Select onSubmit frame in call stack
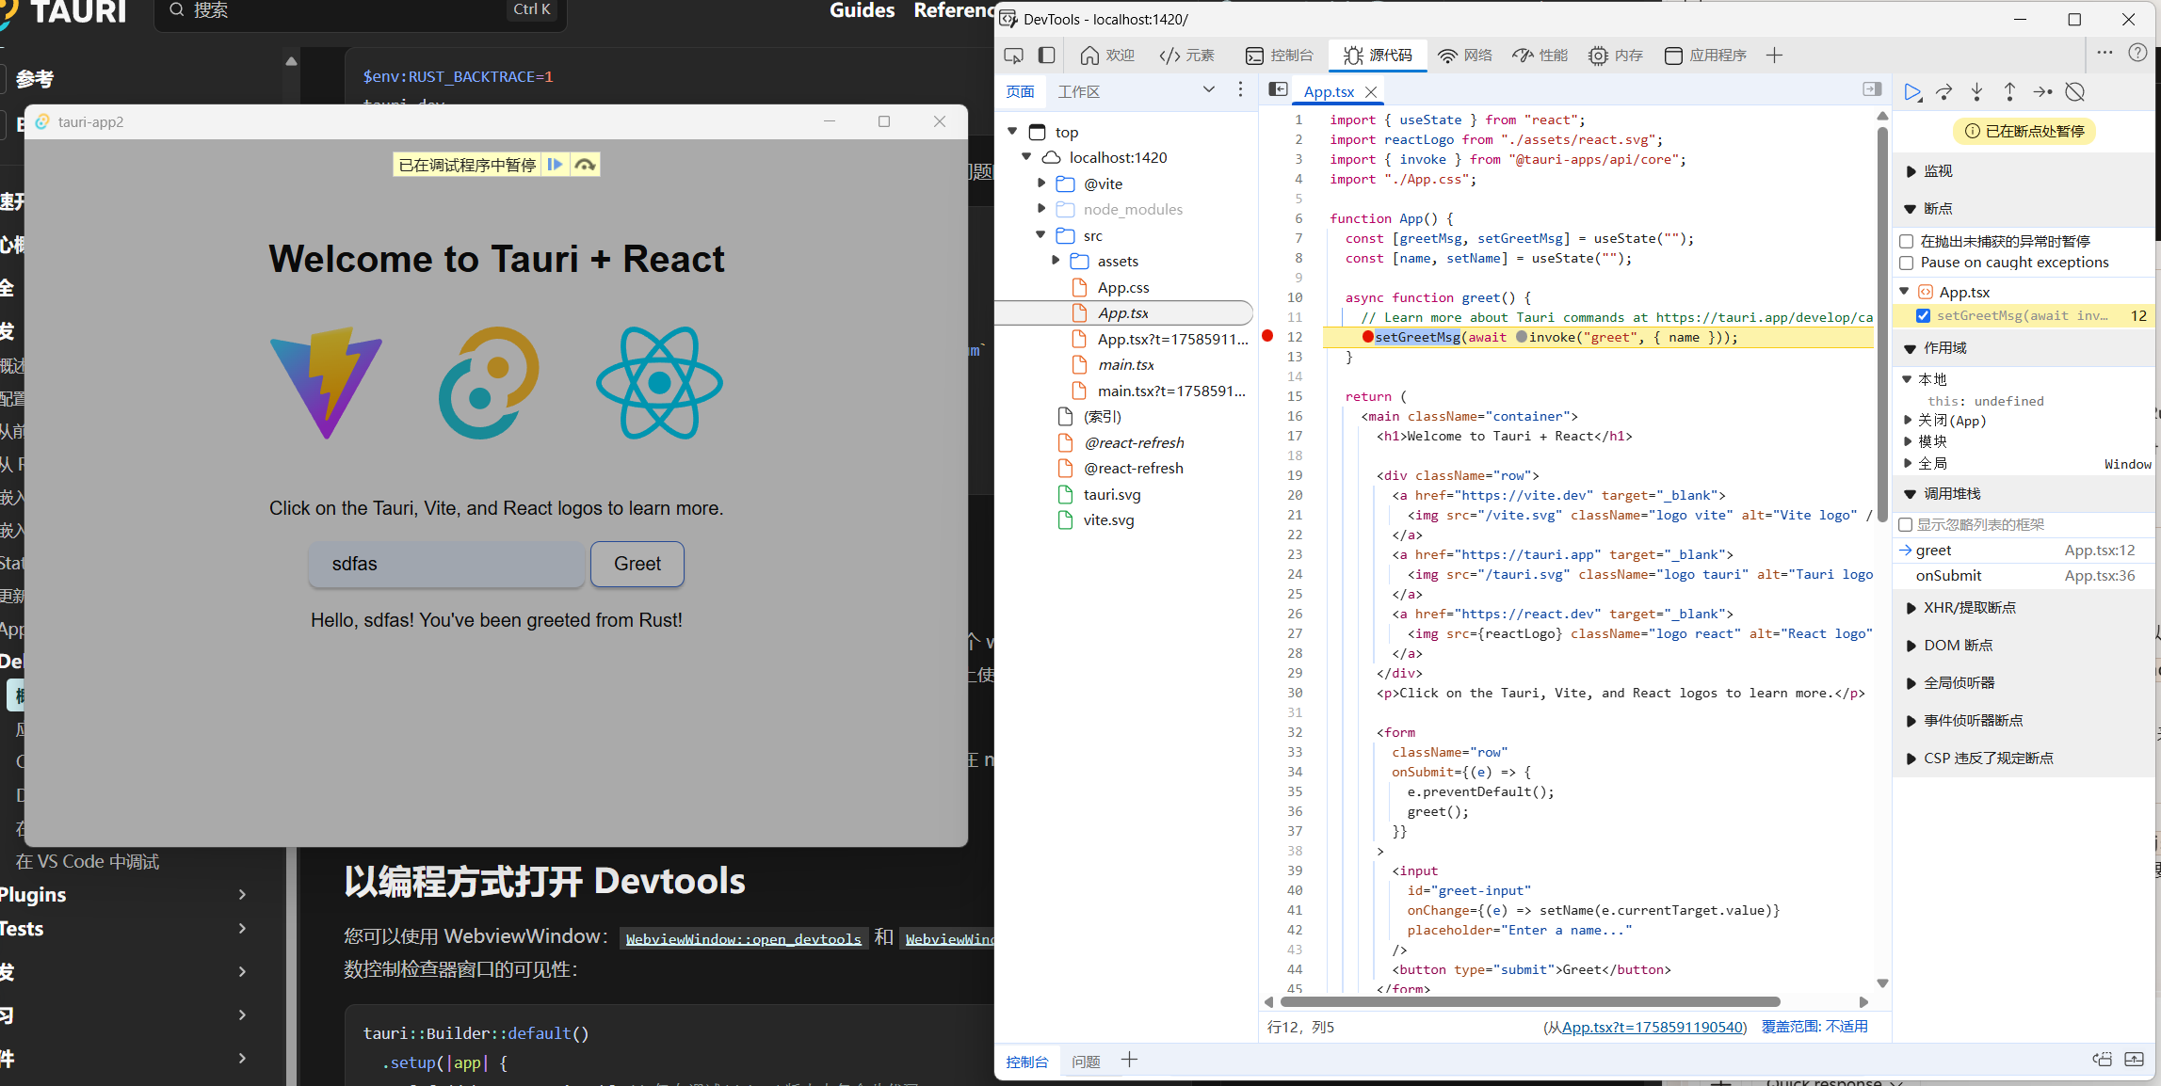The width and height of the screenshot is (2161, 1086). (x=2024, y=575)
